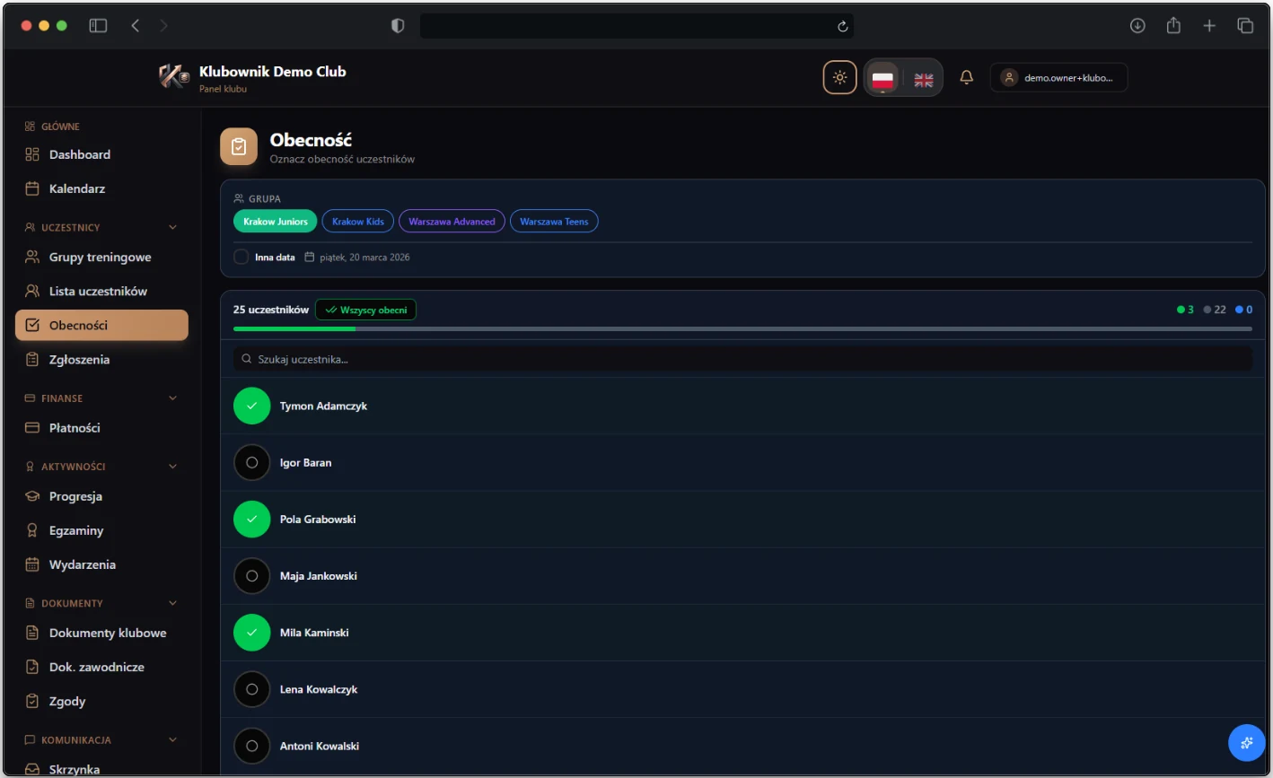Screen dimensions: 1273x778
Task: Click the attendance progress bar
Action: (x=742, y=329)
